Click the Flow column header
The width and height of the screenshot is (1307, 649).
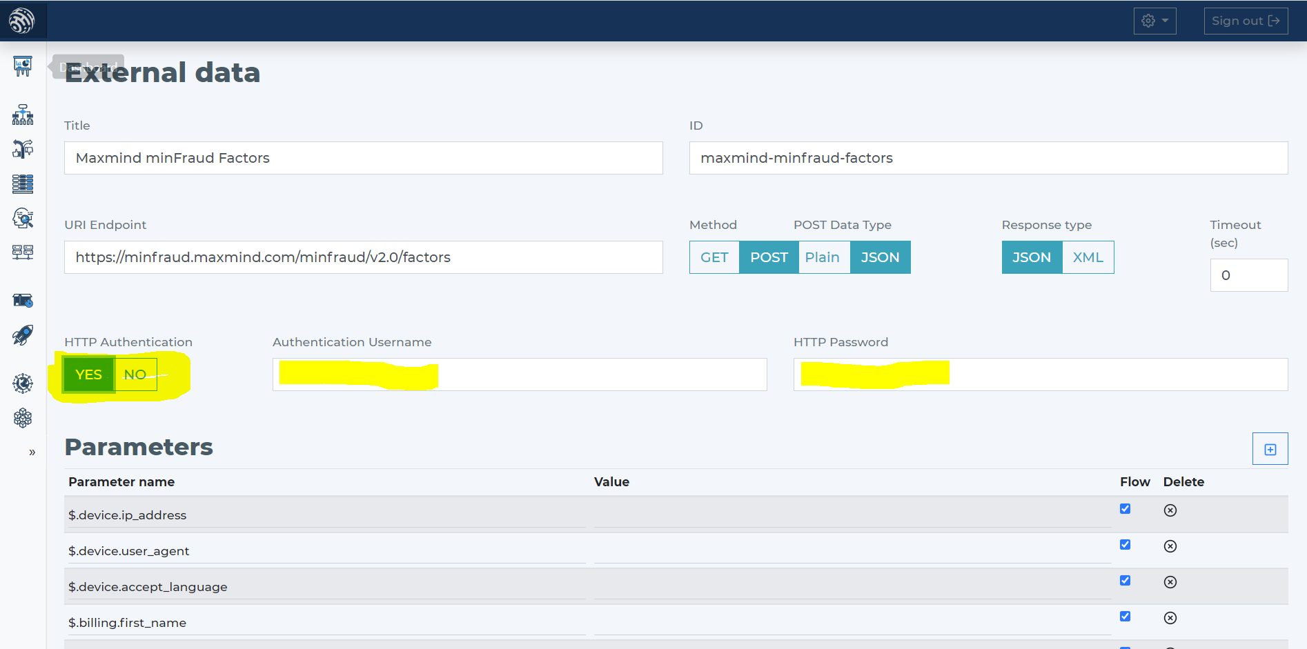1135,482
